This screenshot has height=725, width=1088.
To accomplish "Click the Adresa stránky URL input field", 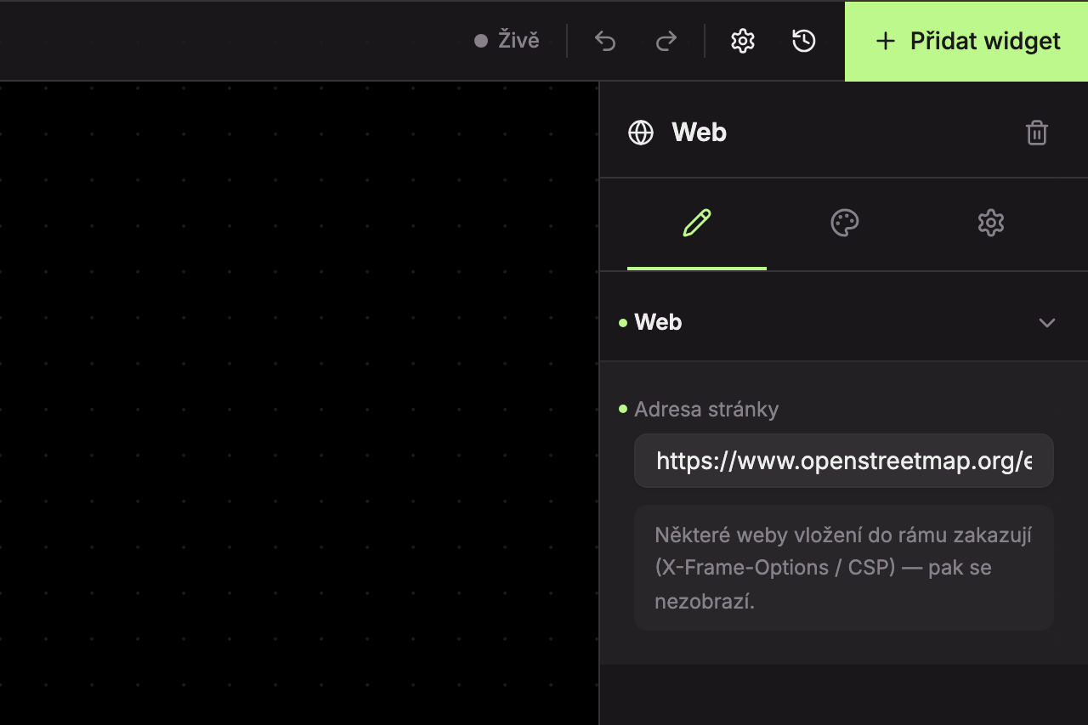I will click(x=844, y=461).
